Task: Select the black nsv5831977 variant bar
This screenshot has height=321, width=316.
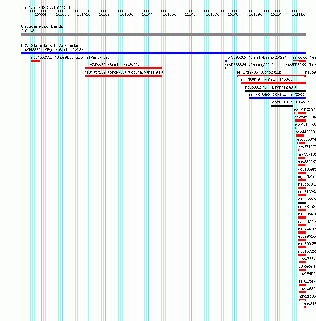Action: coord(282,106)
